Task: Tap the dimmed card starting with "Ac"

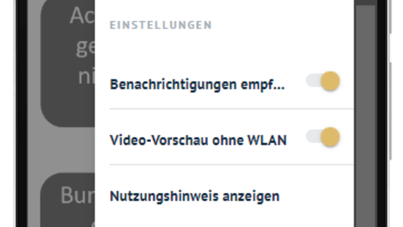Action: point(68,63)
